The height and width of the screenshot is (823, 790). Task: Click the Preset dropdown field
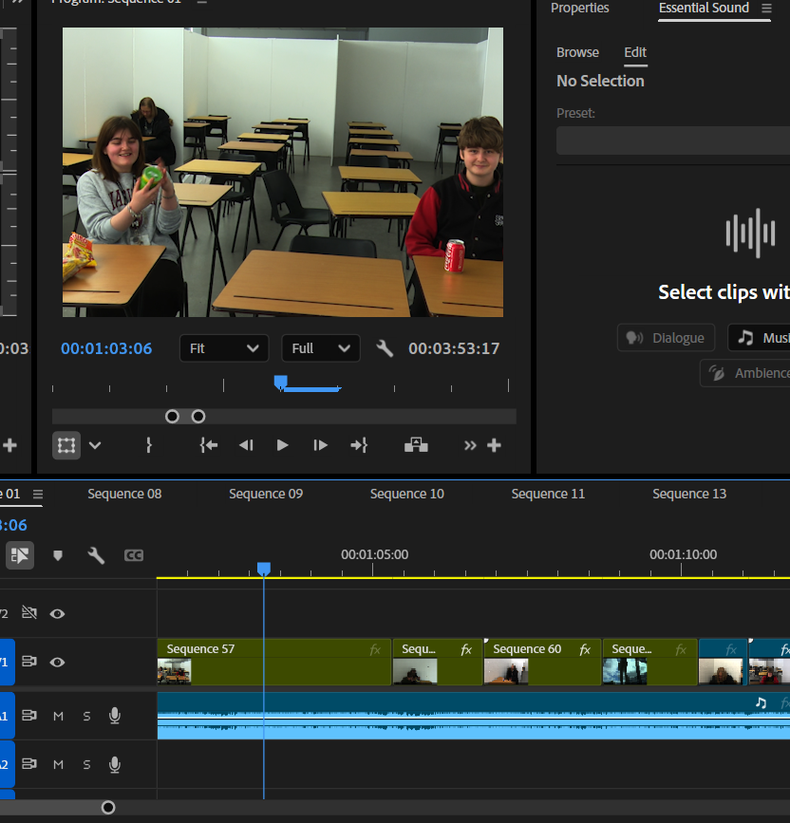tap(673, 140)
